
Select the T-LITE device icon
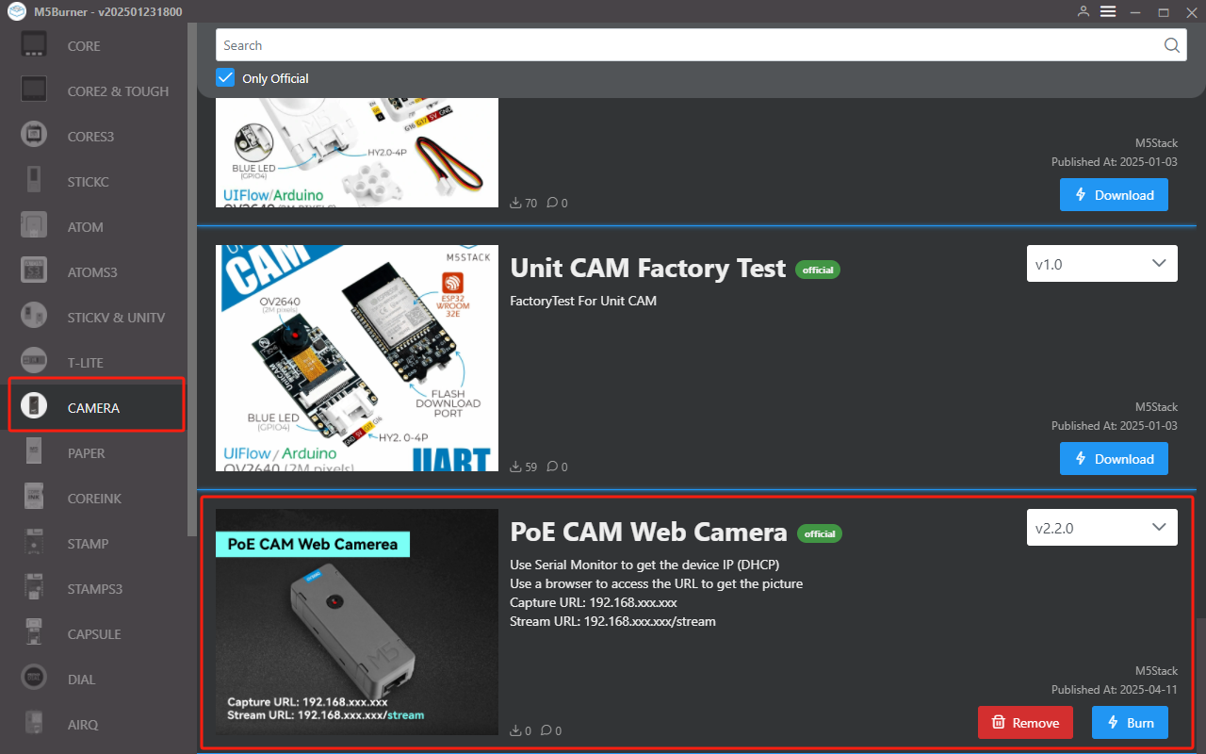click(34, 361)
